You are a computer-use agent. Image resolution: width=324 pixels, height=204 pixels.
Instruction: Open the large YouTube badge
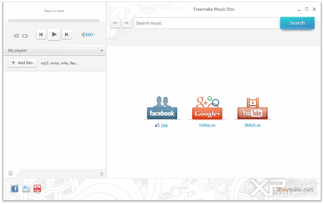pos(253,108)
